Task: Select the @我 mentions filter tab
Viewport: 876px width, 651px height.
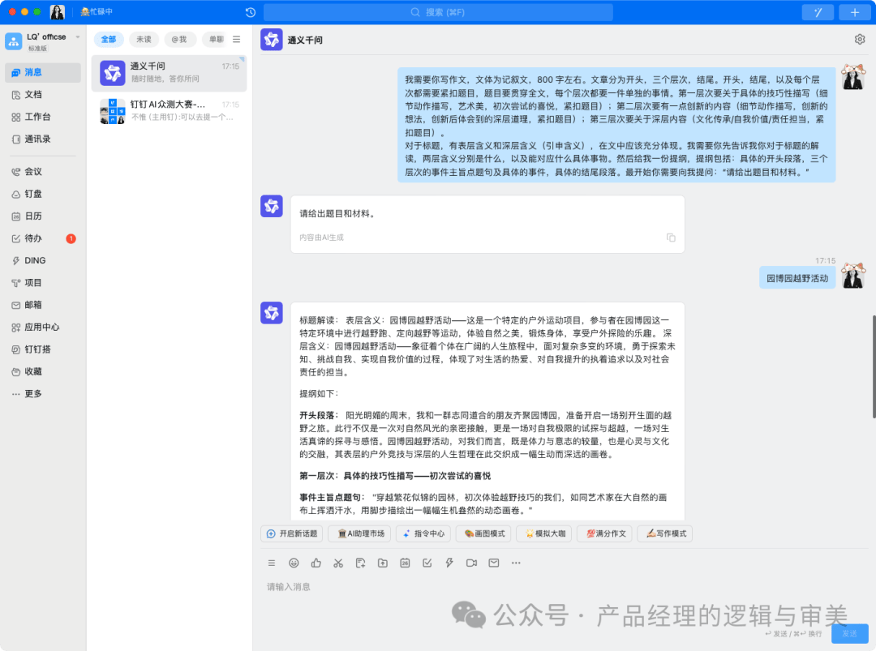Action: 179,39
